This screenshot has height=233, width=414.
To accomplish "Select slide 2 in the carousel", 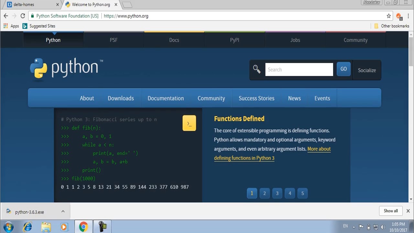I will pyautogui.click(x=265, y=193).
